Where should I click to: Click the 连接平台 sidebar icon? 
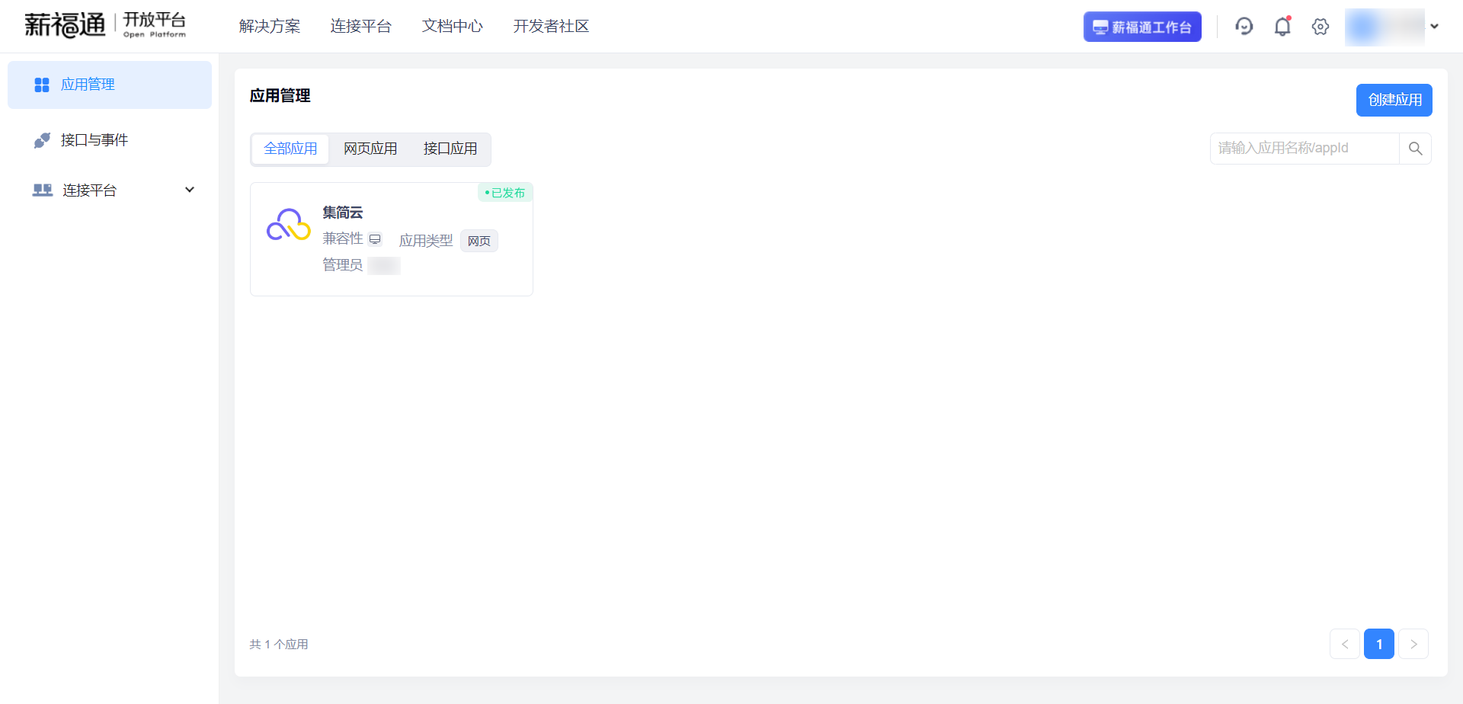pyautogui.click(x=43, y=190)
